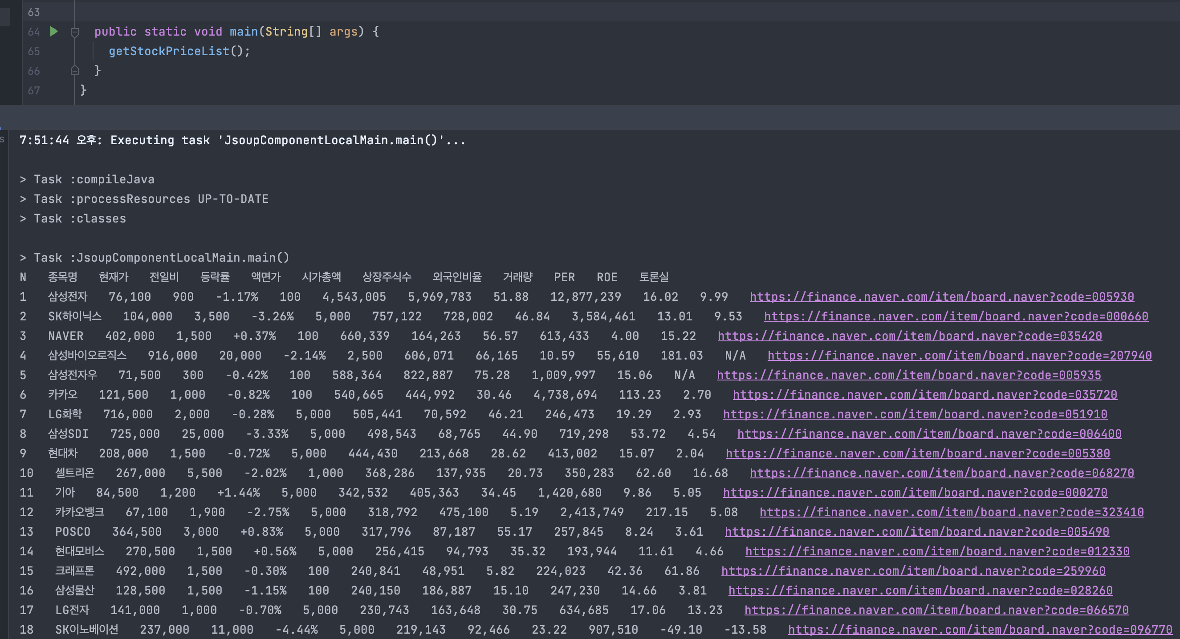
Task: Collapse main method via fold marker on line 64
Action: [x=75, y=32]
